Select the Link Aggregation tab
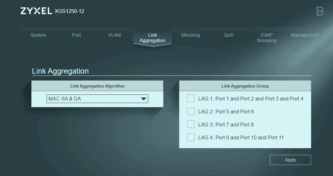 point(153,38)
